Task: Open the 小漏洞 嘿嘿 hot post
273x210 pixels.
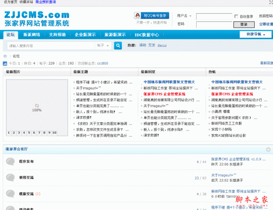Action: [220, 112]
